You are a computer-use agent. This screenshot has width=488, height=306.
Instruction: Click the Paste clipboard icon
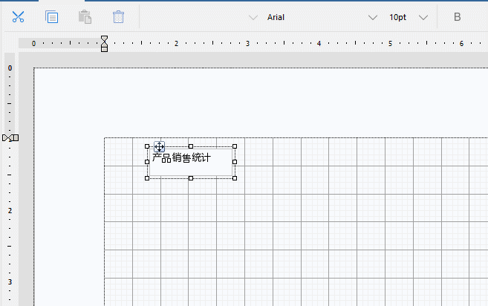tap(85, 17)
